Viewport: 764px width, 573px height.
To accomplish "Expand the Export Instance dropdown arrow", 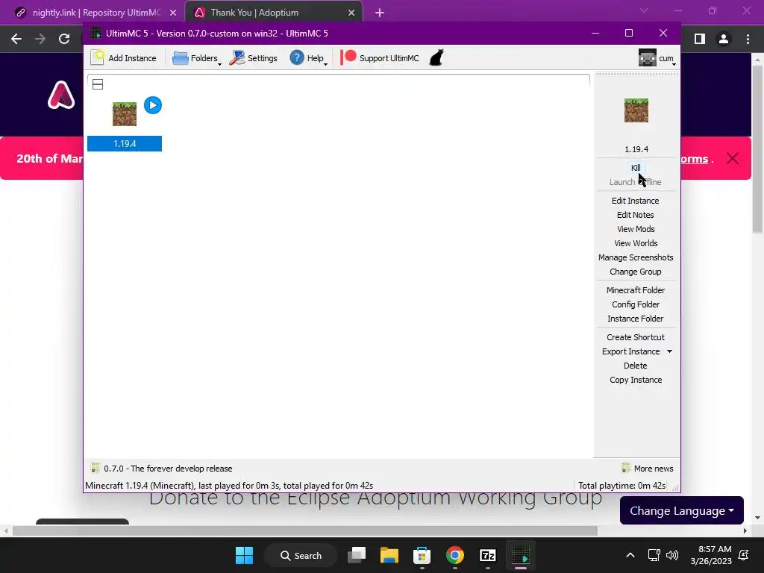I will tap(669, 351).
